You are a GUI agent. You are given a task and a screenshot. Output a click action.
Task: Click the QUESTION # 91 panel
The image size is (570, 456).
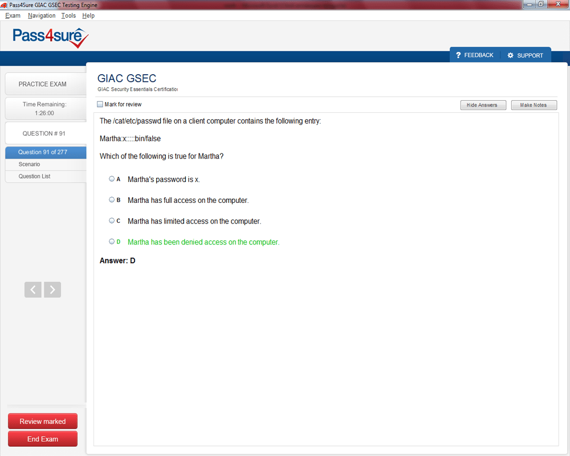point(46,133)
